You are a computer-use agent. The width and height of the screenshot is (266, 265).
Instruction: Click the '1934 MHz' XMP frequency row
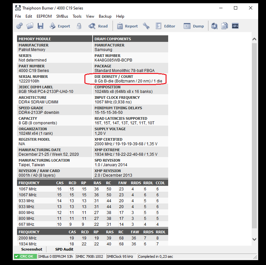[x=93, y=244]
